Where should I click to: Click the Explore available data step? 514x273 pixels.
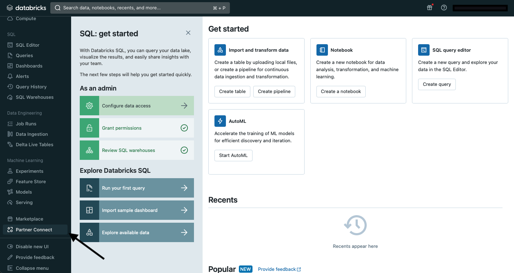pos(137,232)
